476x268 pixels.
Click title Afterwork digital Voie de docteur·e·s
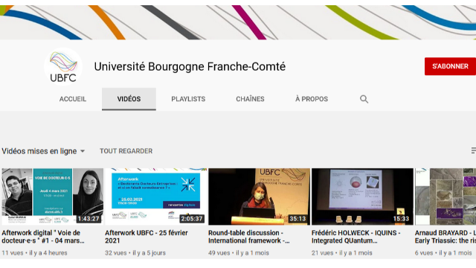pos(43,237)
